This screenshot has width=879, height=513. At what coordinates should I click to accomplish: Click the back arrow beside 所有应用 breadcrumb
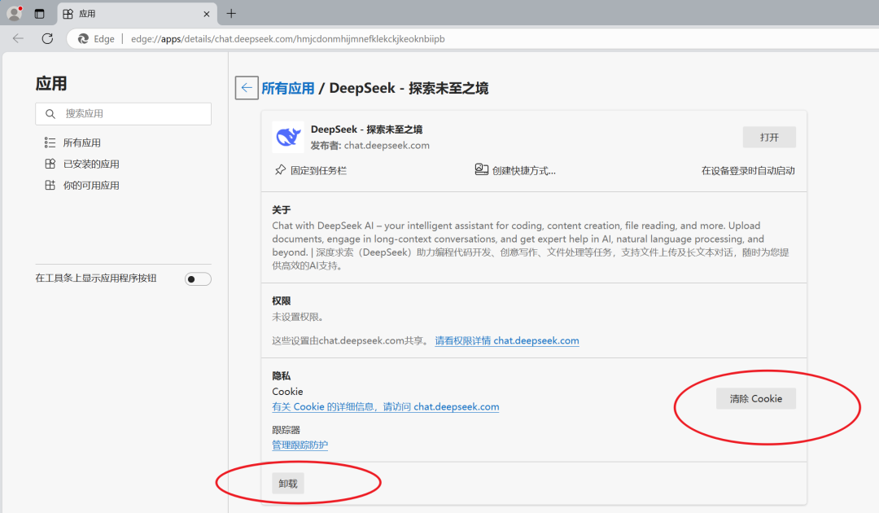click(x=247, y=88)
